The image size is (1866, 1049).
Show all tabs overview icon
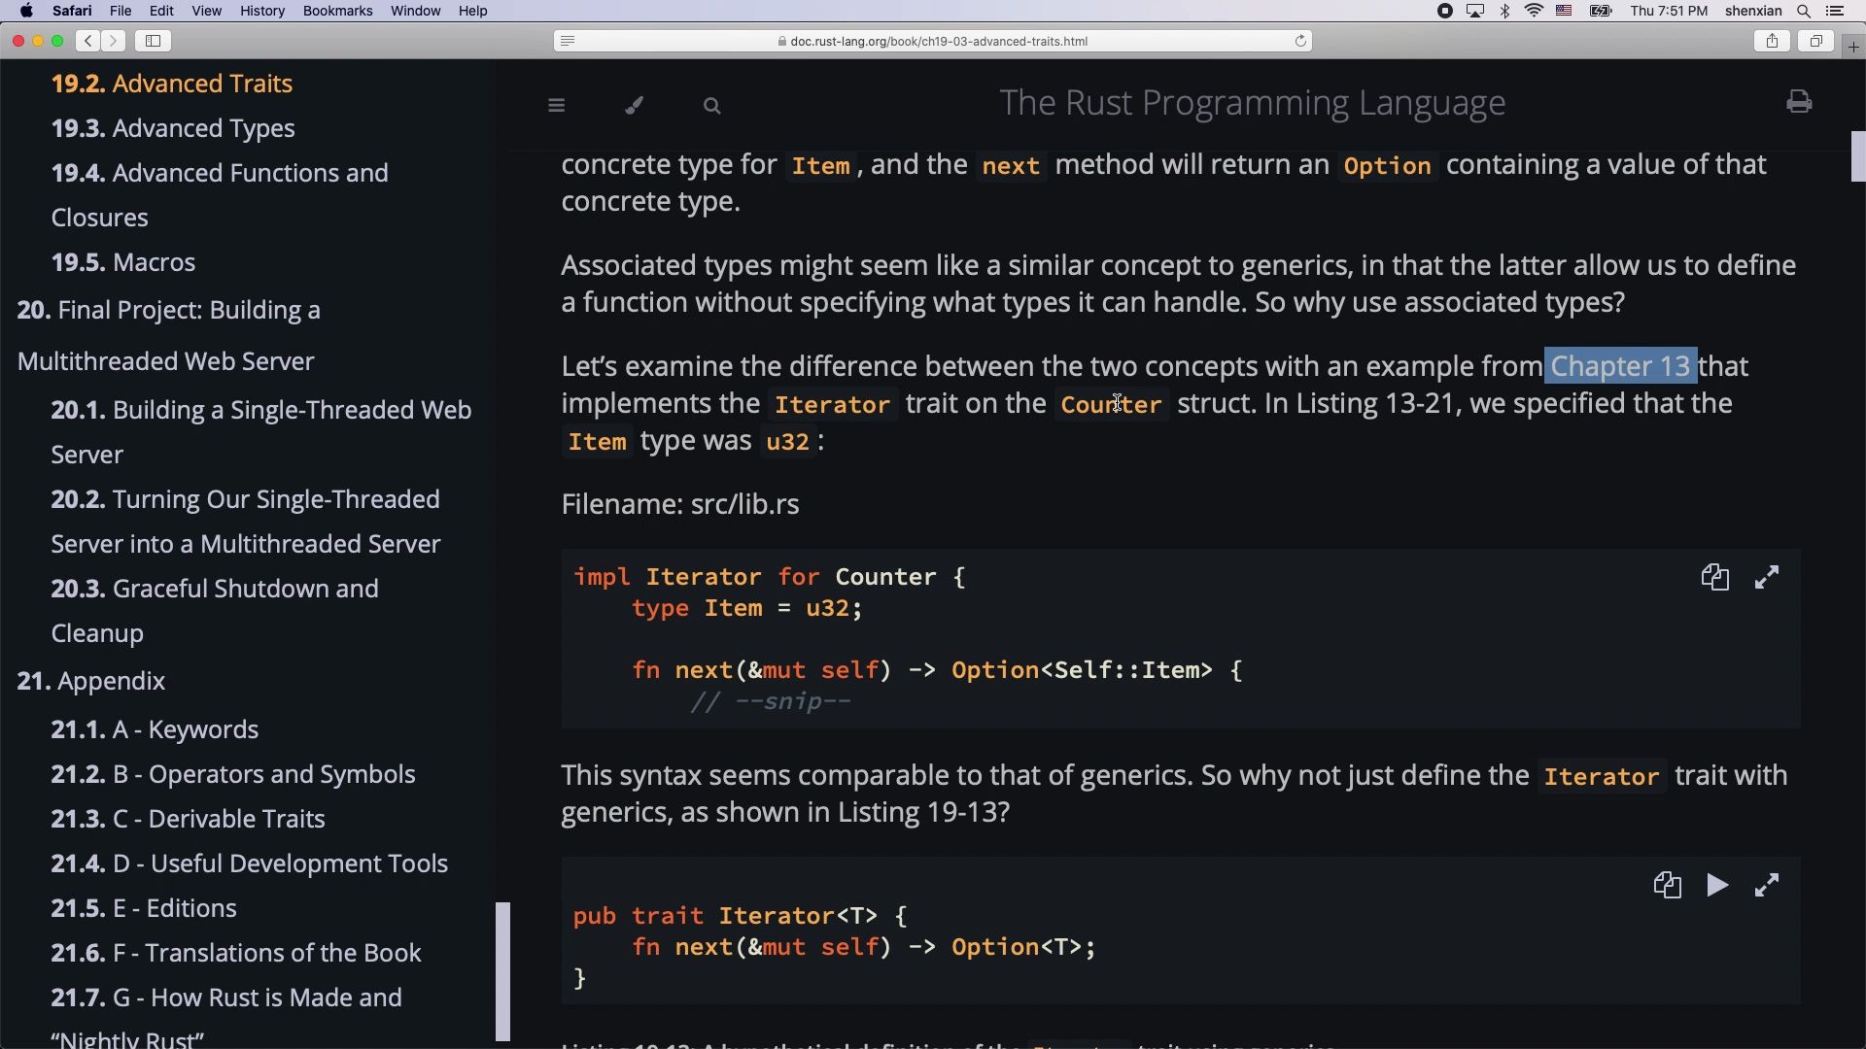[x=1814, y=41]
